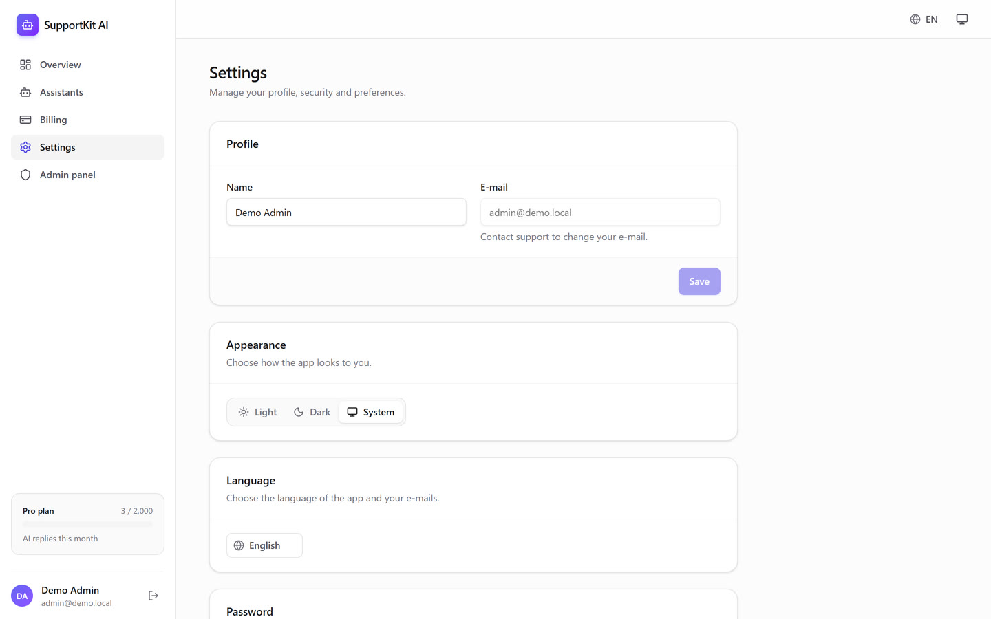Click the Password section heading
This screenshot has width=991, height=619.
[250, 611]
